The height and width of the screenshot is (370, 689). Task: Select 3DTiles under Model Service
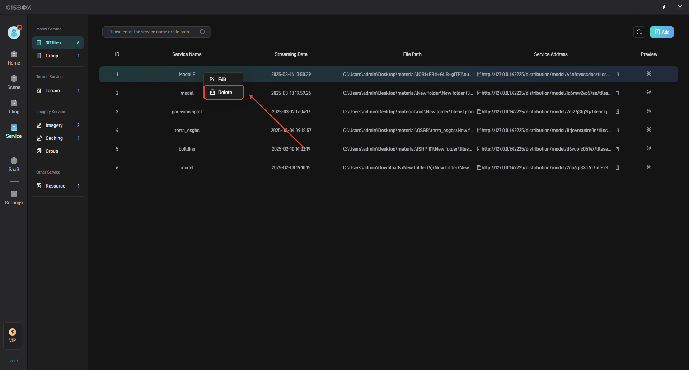pos(58,43)
